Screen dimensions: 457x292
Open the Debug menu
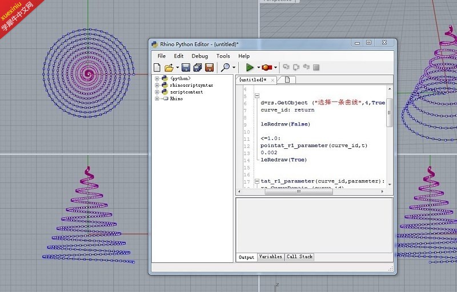click(x=199, y=56)
